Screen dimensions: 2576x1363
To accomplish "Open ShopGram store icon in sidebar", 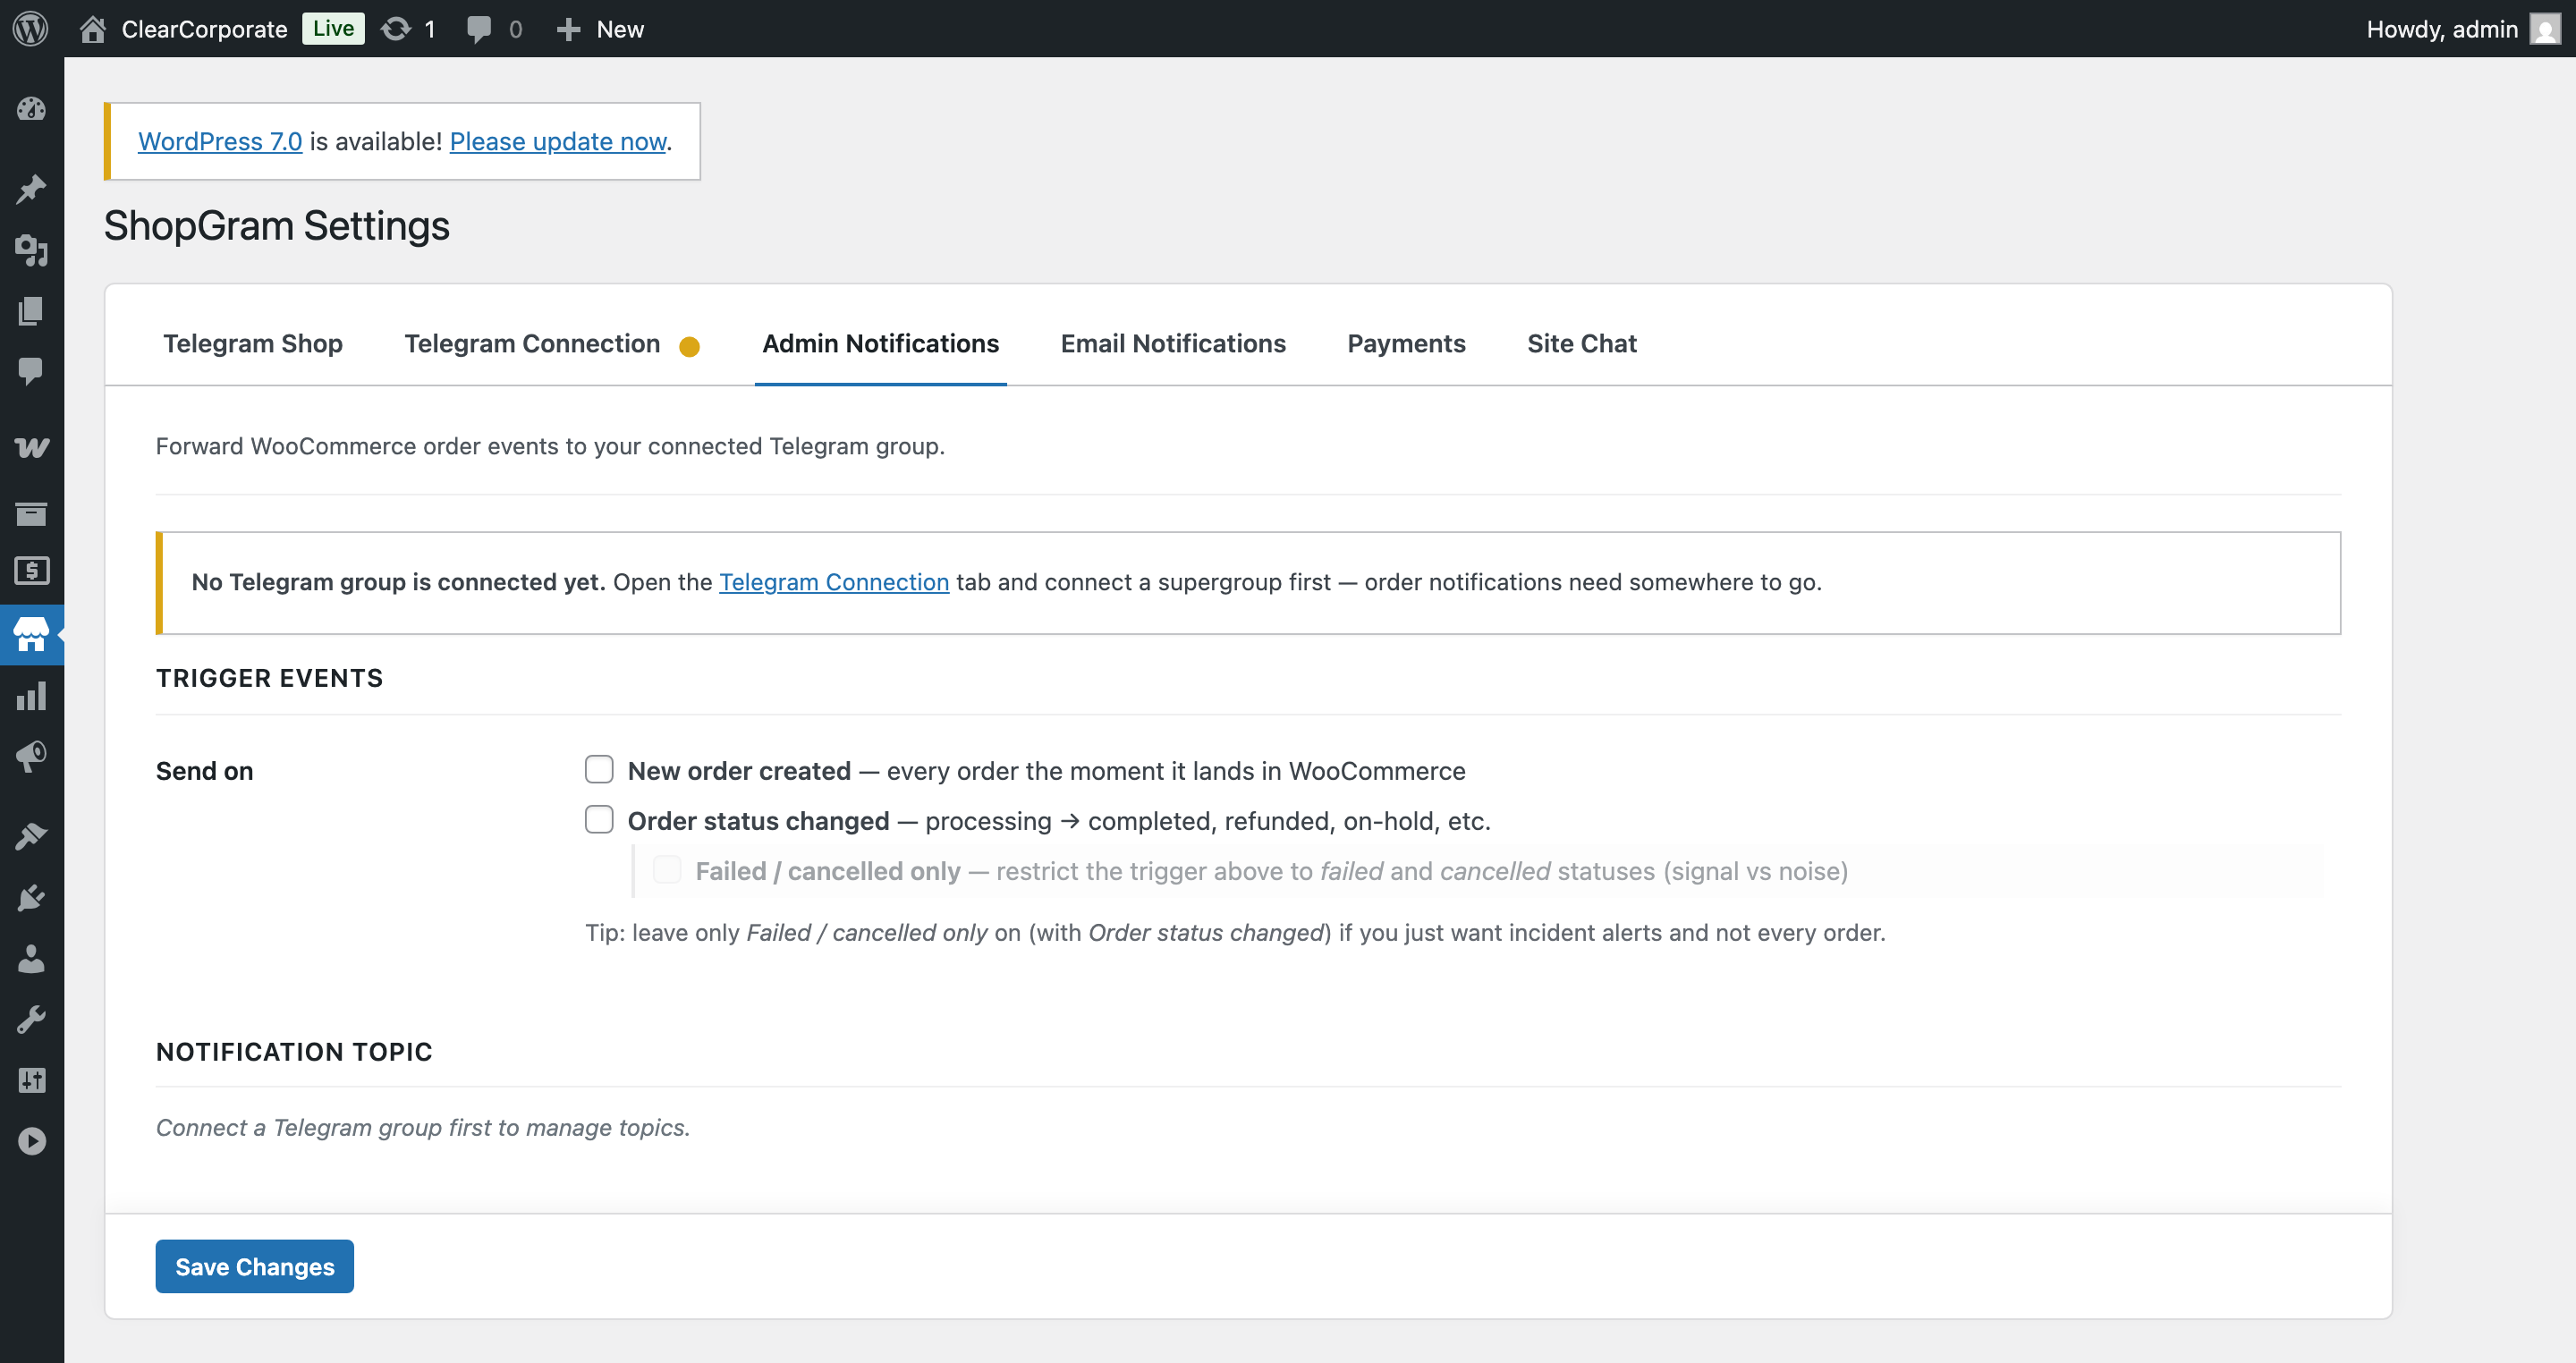I will tap(32, 634).
